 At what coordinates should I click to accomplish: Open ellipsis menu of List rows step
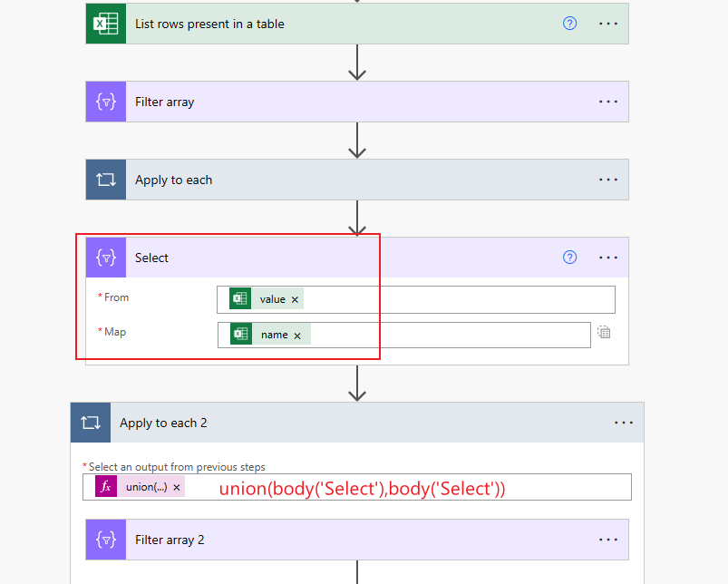pyautogui.click(x=608, y=24)
